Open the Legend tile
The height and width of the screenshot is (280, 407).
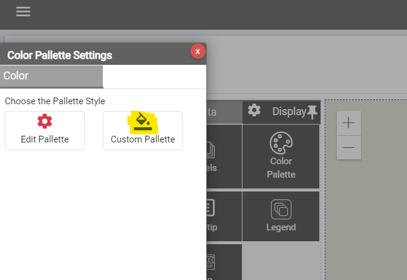coord(281,216)
